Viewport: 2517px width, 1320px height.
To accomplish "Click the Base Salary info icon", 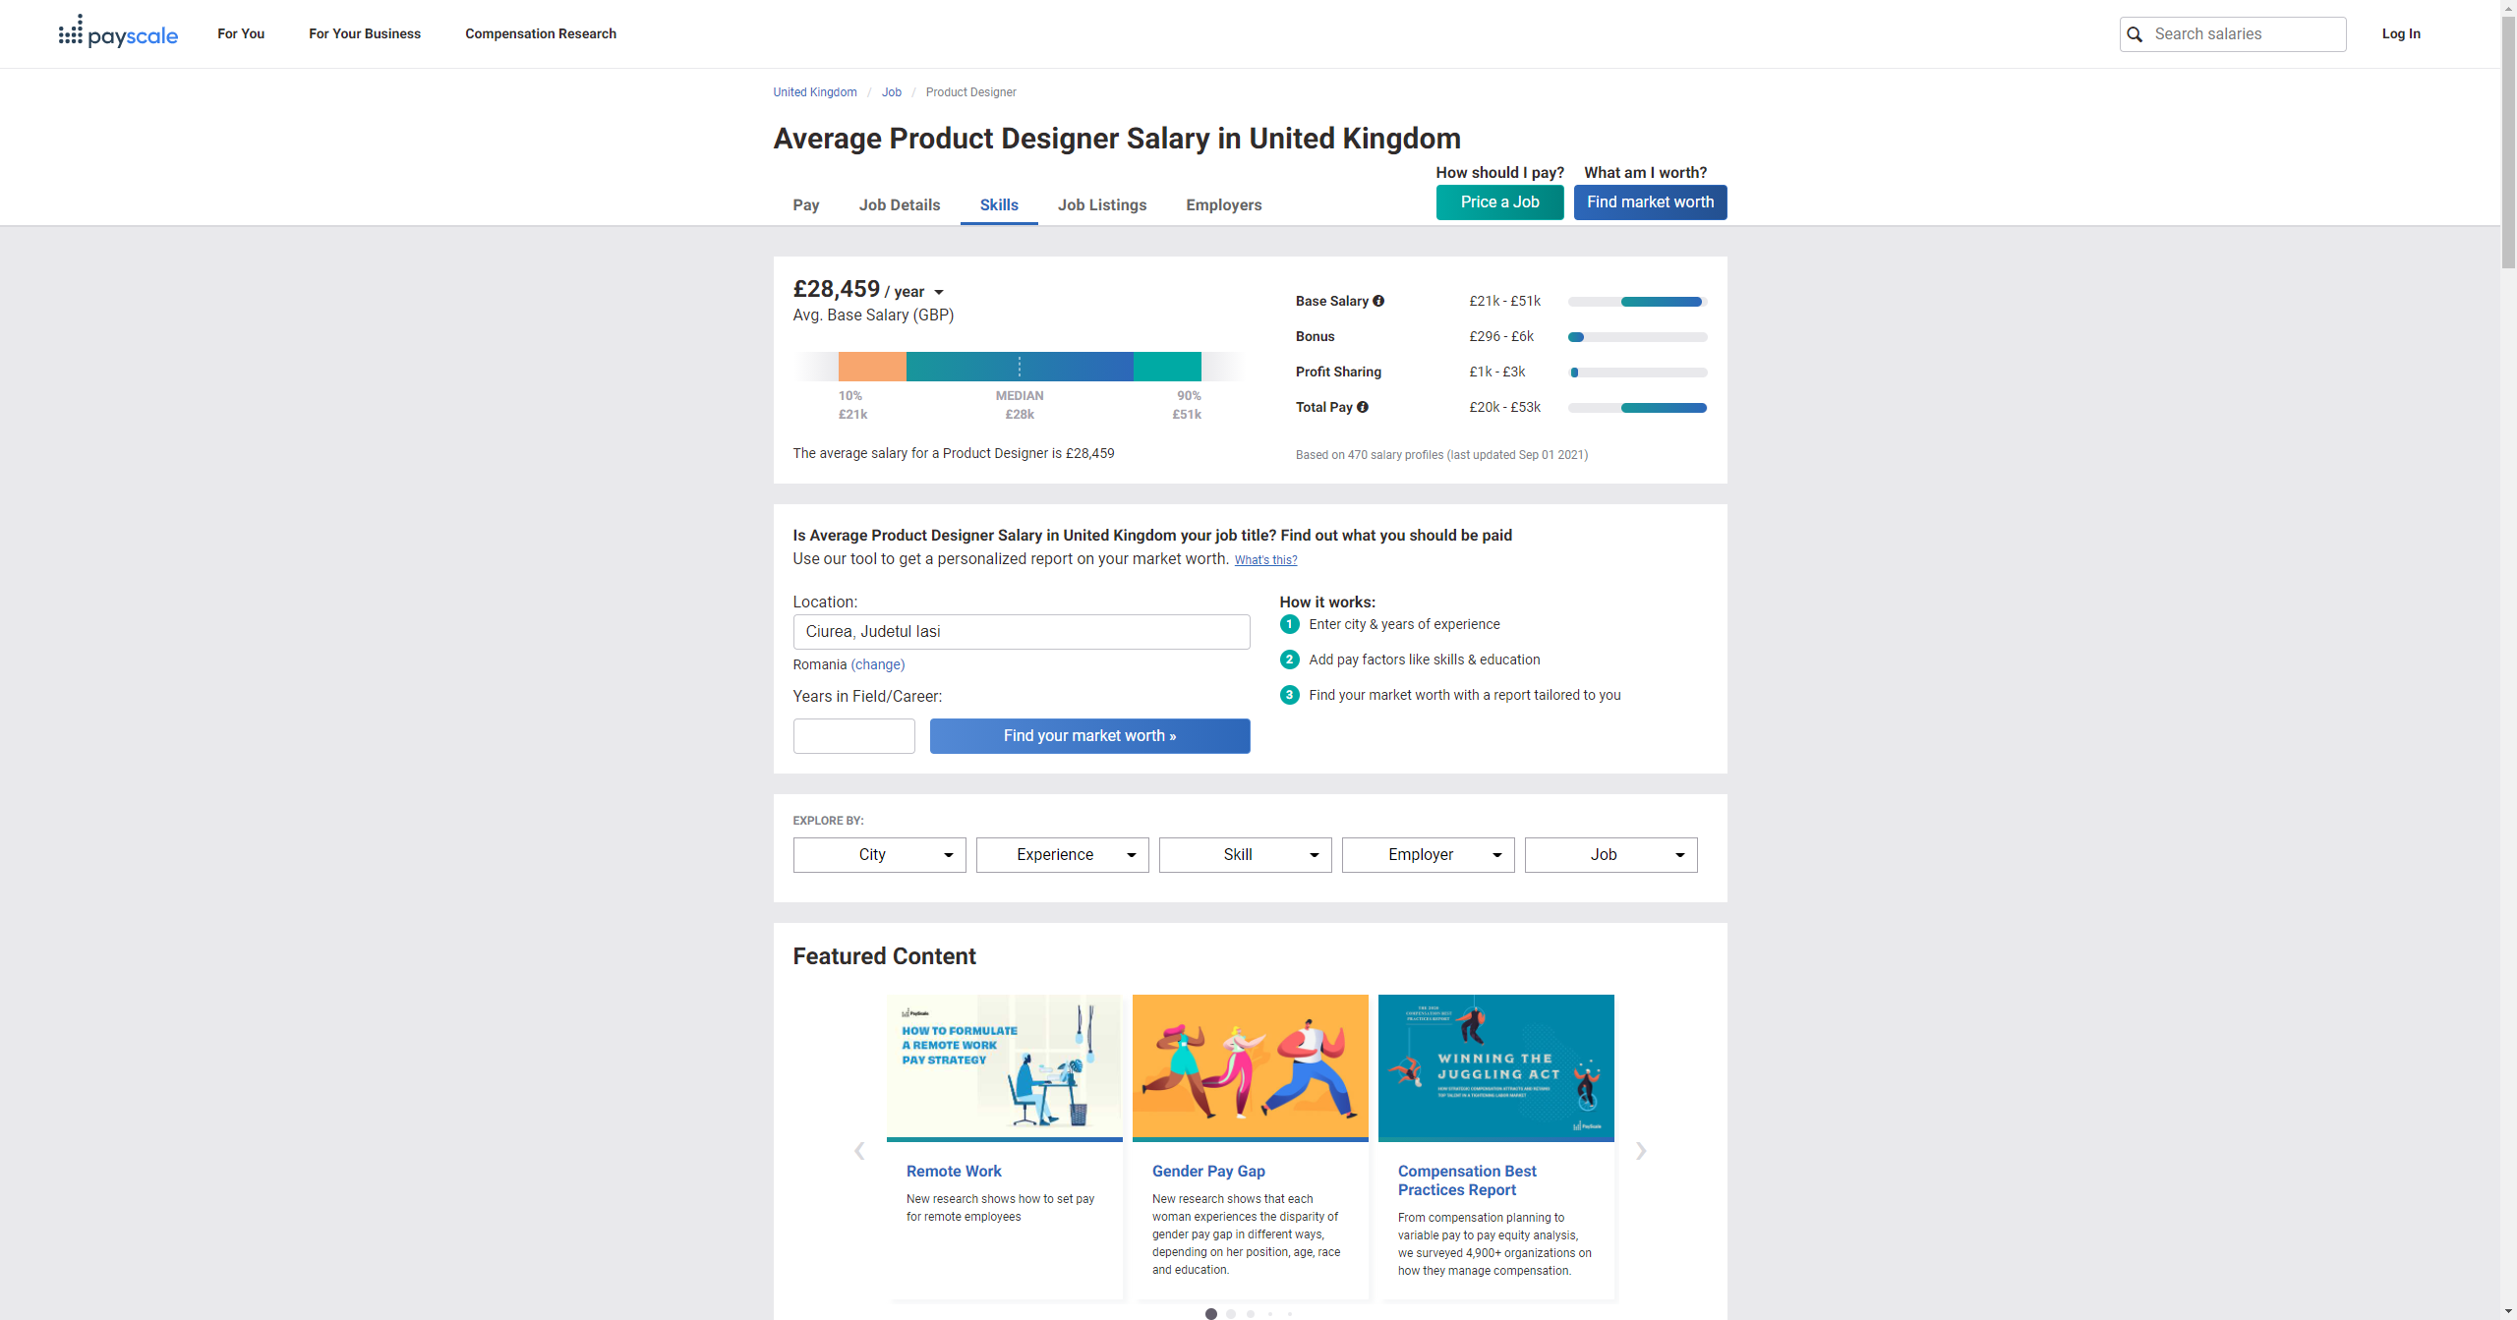I will (x=1378, y=301).
